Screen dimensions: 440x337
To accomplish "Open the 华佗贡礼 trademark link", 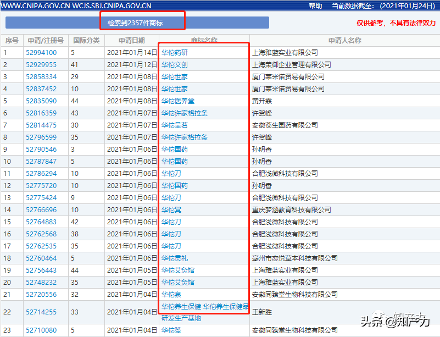I will point(175,258).
